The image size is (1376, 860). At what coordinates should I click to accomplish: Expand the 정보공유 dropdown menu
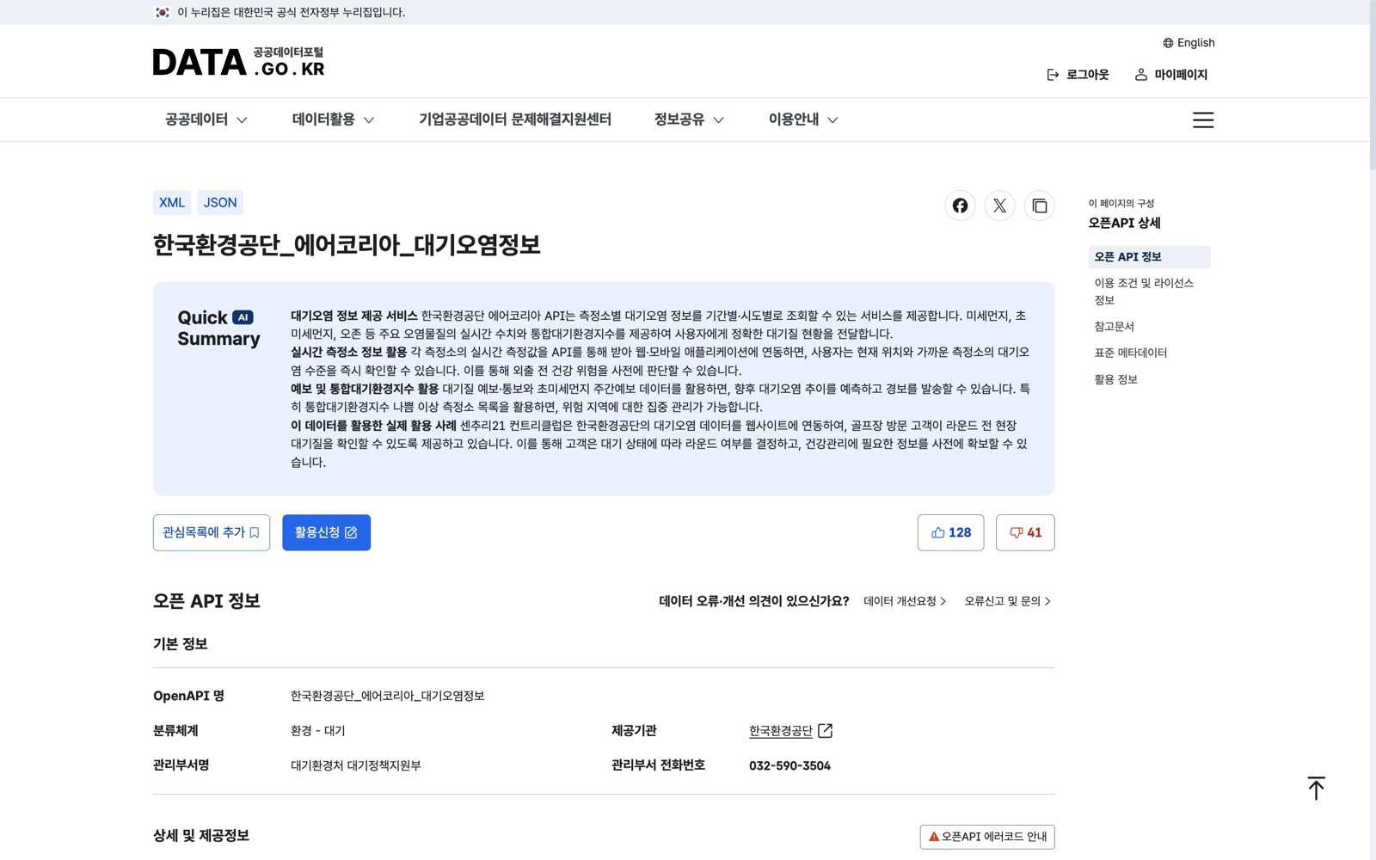(689, 120)
